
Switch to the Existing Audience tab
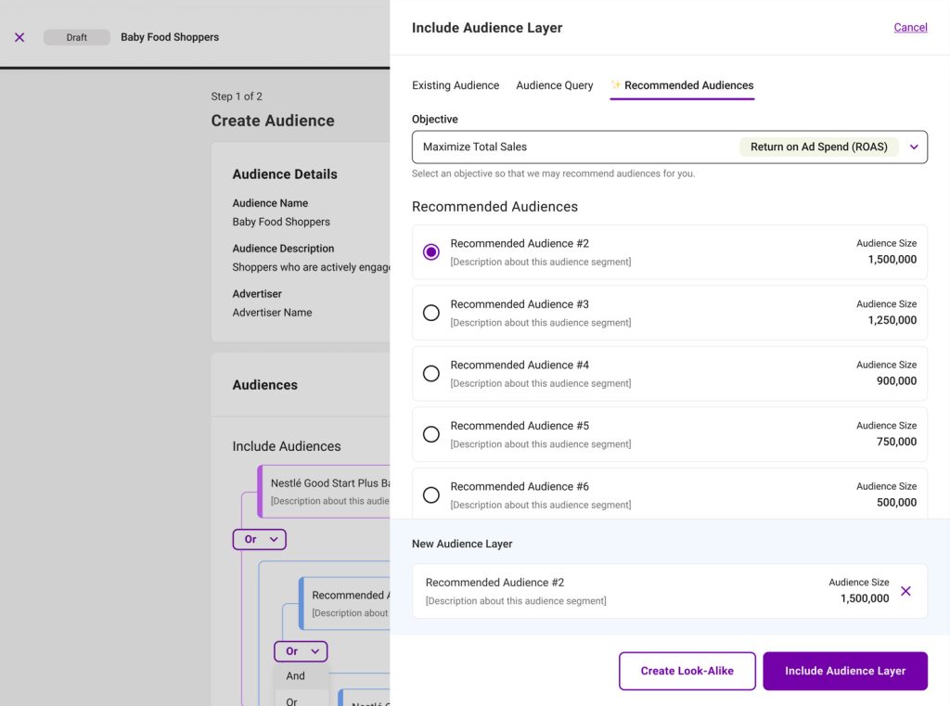tap(456, 85)
